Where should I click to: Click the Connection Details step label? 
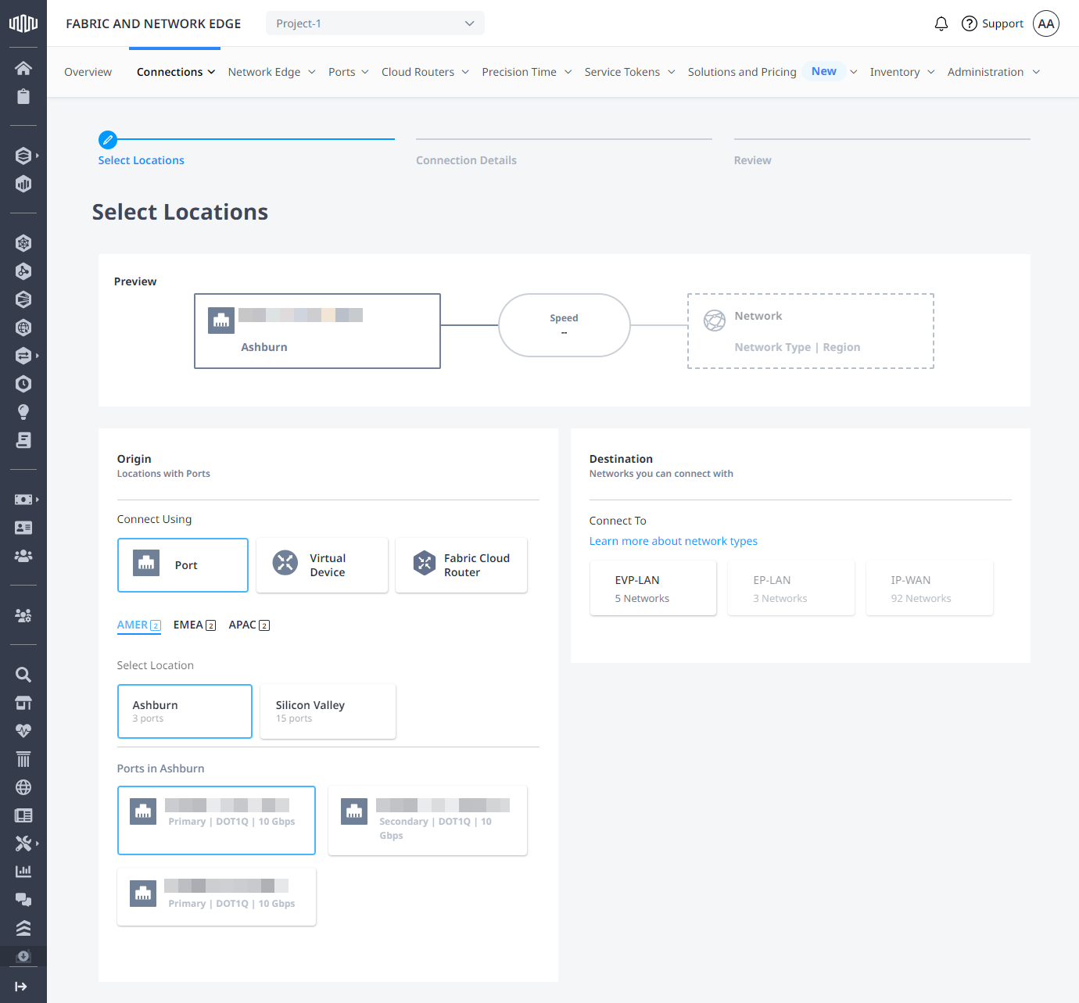point(466,160)
